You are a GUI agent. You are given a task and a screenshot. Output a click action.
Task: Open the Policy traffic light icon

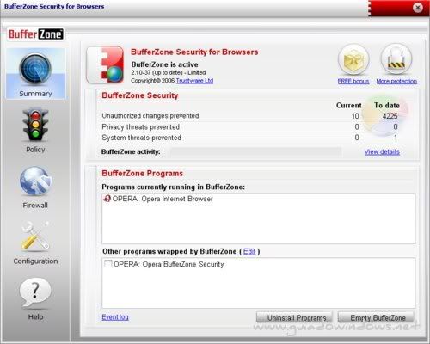tap(35, 126)
